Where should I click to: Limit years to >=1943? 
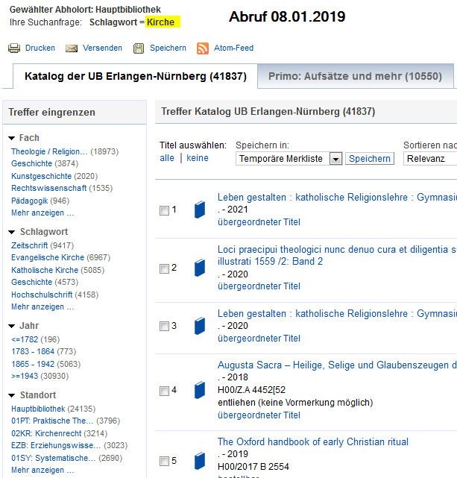pyautogui.click(x=25, y=376)
